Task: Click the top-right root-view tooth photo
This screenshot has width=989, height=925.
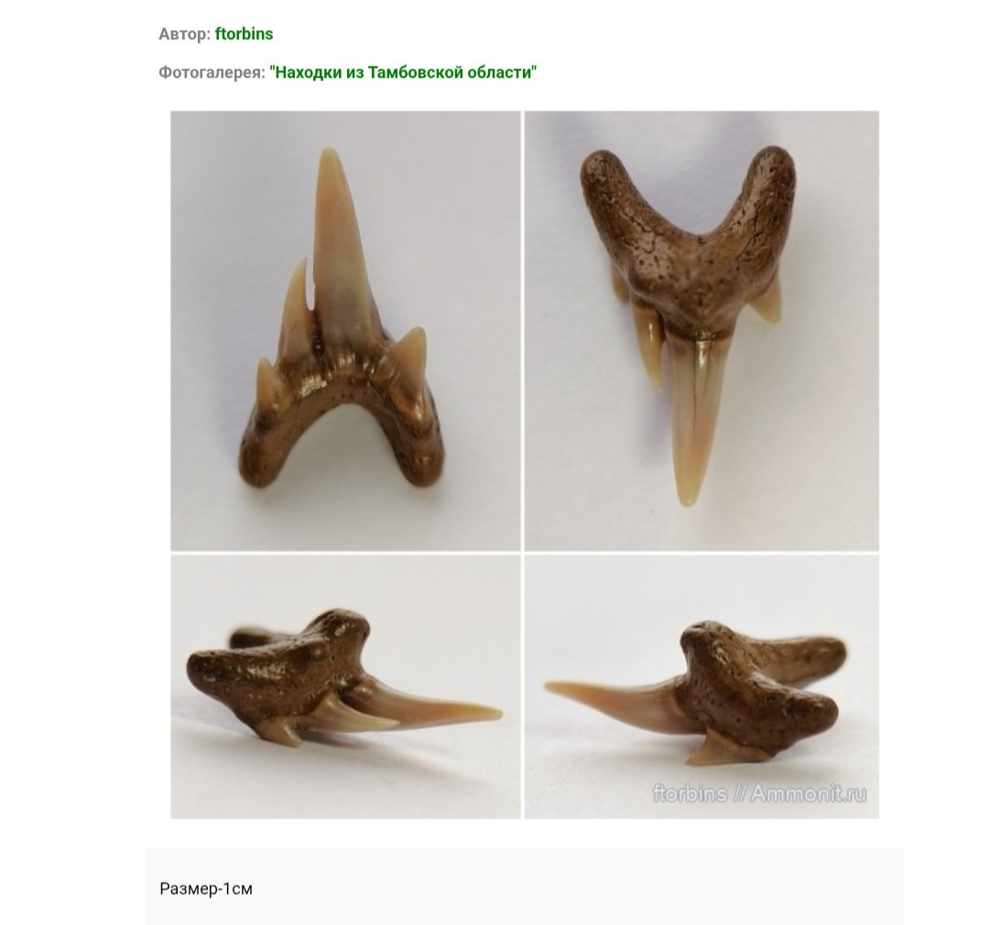Action: (x=701, y=331)
